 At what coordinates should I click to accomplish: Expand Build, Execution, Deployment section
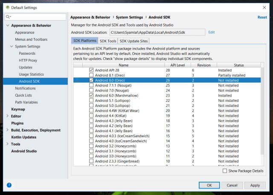point(7,130)
